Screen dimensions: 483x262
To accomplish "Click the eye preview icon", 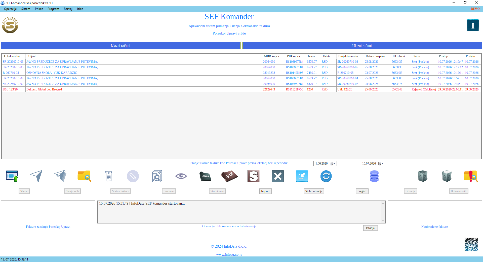I will (x=181, y=176).
